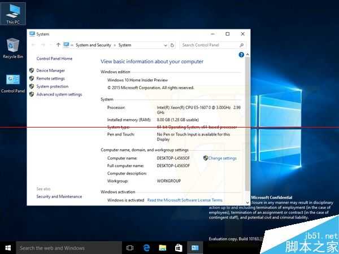Open Task View from the taskbar
This screenshot has height=254, width=339.
pos(130,248)
